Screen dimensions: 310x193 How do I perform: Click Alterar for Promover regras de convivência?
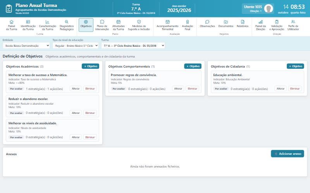178,89
